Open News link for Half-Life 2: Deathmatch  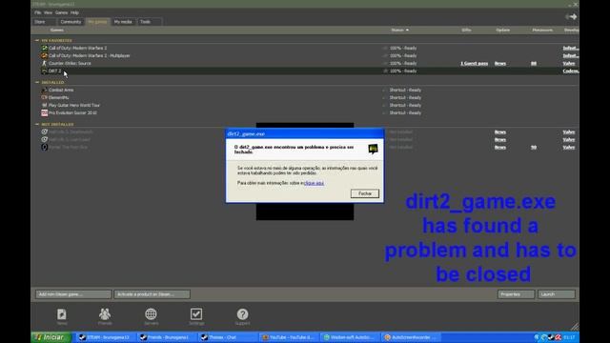(500, 131)
